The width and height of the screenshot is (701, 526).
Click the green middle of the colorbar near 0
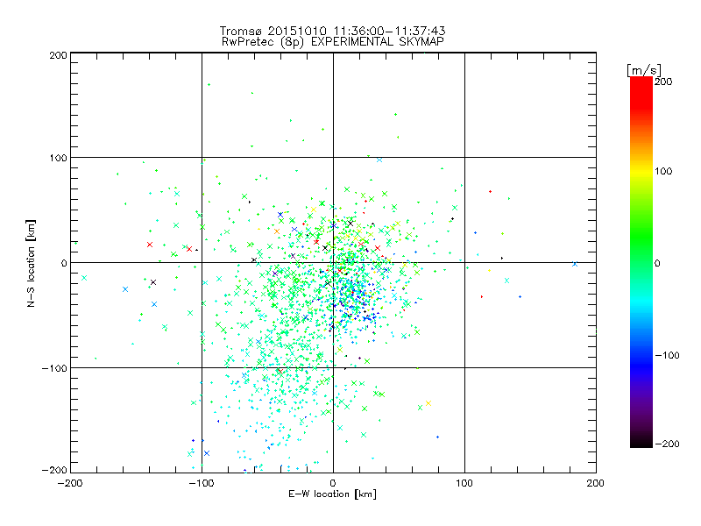[641, 263]
